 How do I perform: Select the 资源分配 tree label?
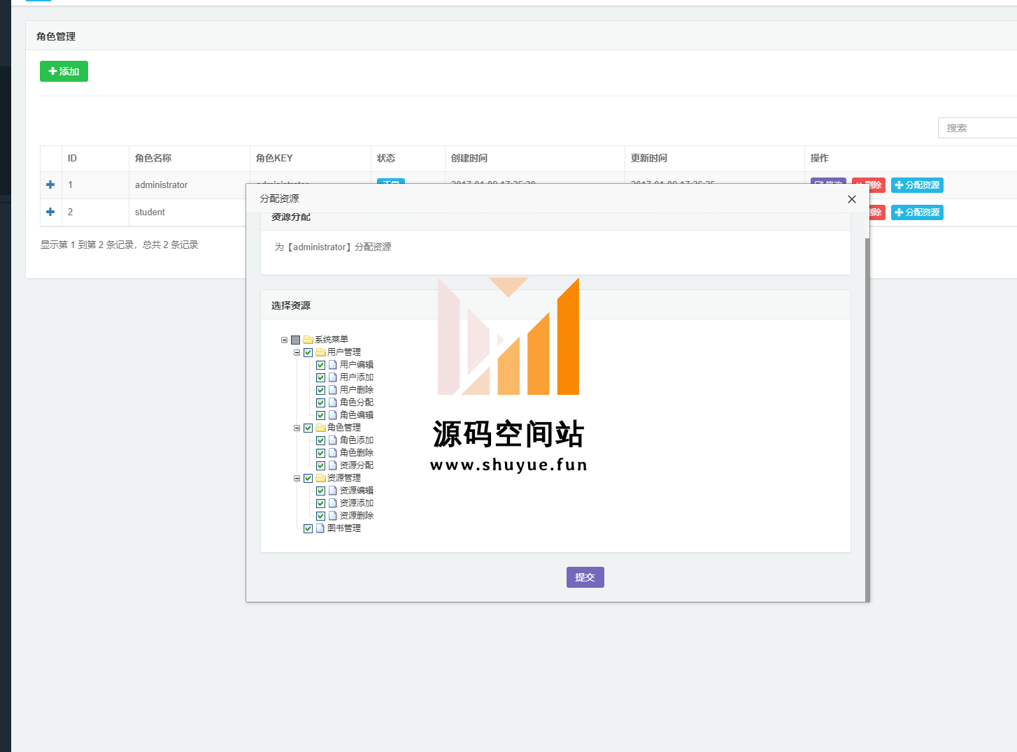pos(357,465)
